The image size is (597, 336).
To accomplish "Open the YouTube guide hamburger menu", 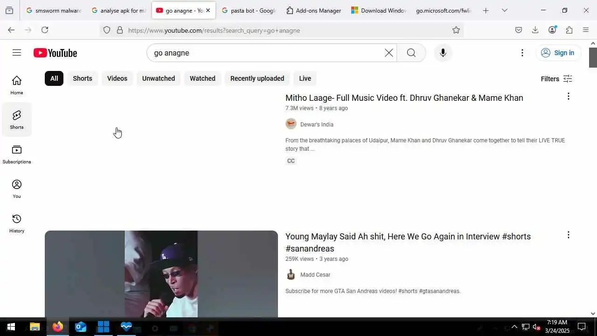I will pos(17,53).
